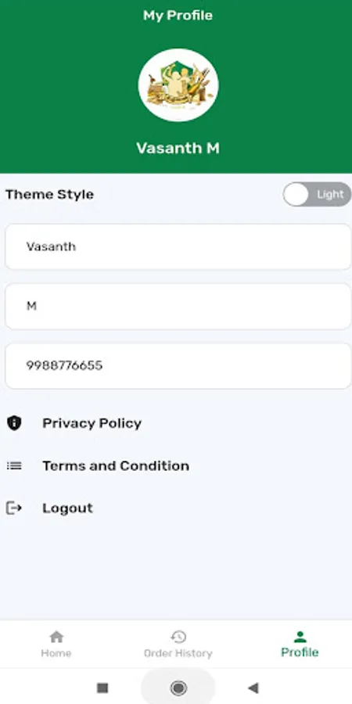Tap the Terms and Condition list icon
Image resolution: width=352 pixels, height=704 pixels.
pos(14,465)
